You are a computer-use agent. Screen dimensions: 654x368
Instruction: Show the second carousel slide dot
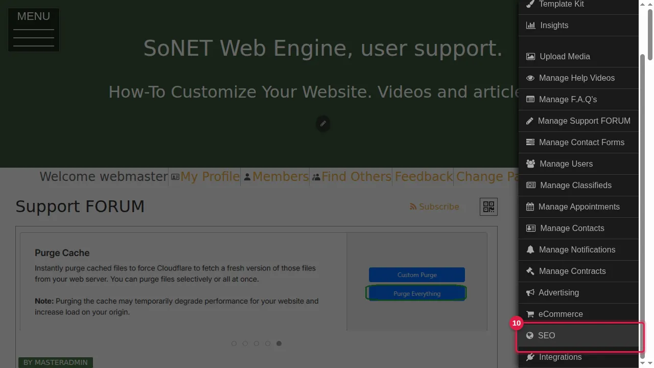click(x=245, y=343)
